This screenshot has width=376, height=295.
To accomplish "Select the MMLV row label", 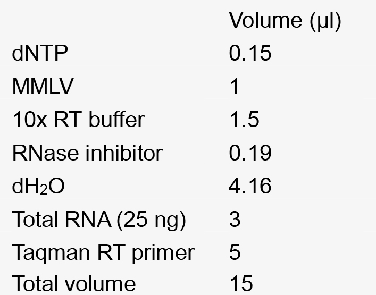I will 43,87.
